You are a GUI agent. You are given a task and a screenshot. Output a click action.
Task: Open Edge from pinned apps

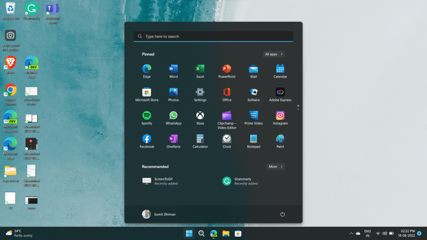tap(147, 71)
